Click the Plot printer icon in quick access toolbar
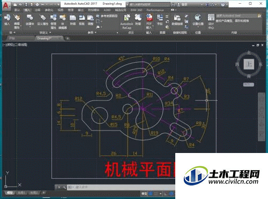Viewport: 268px width, 199px height. (x=37, y=4)
